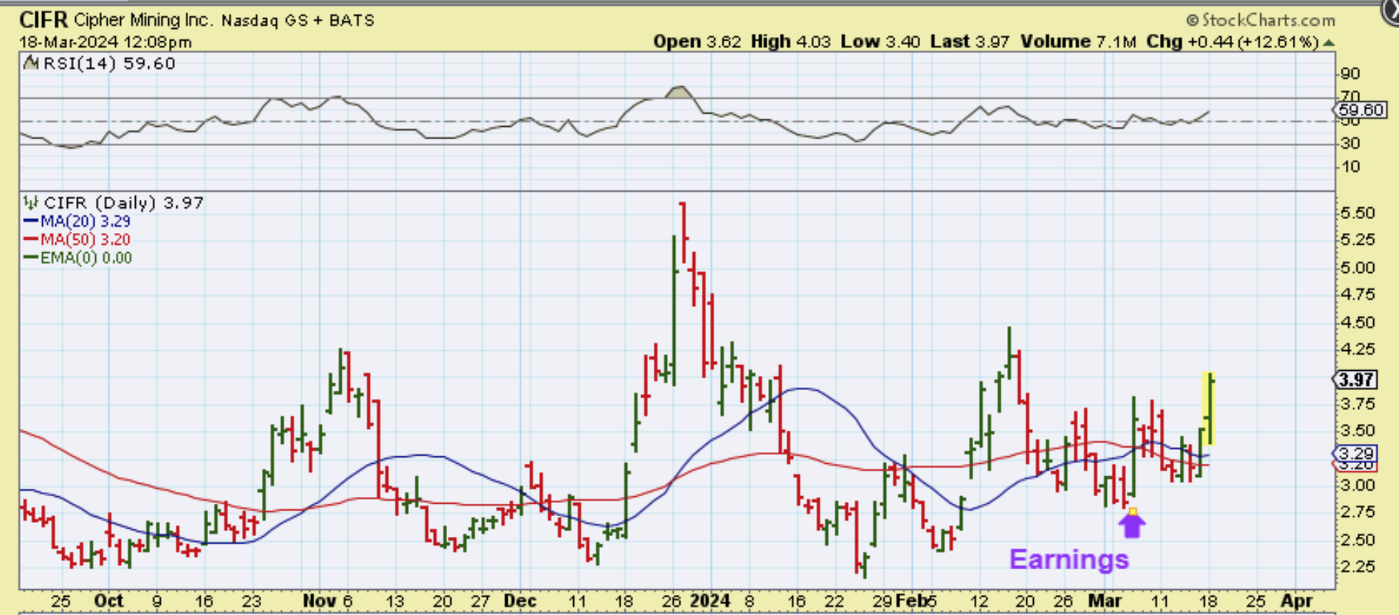
Task: Click the green up triangle beside Chg
Action: click(1328, 43)
